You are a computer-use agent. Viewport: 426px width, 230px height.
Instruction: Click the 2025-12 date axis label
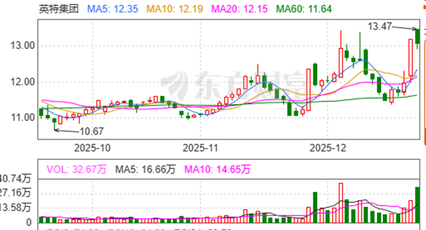[x=328, y=148]
